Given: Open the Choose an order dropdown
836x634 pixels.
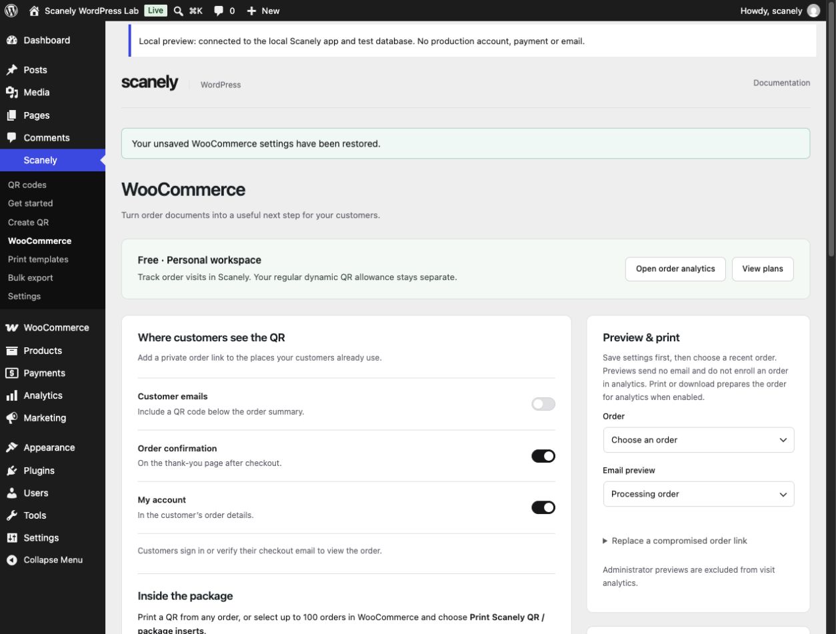Looking at the screenshot, I should click(698, 440).
